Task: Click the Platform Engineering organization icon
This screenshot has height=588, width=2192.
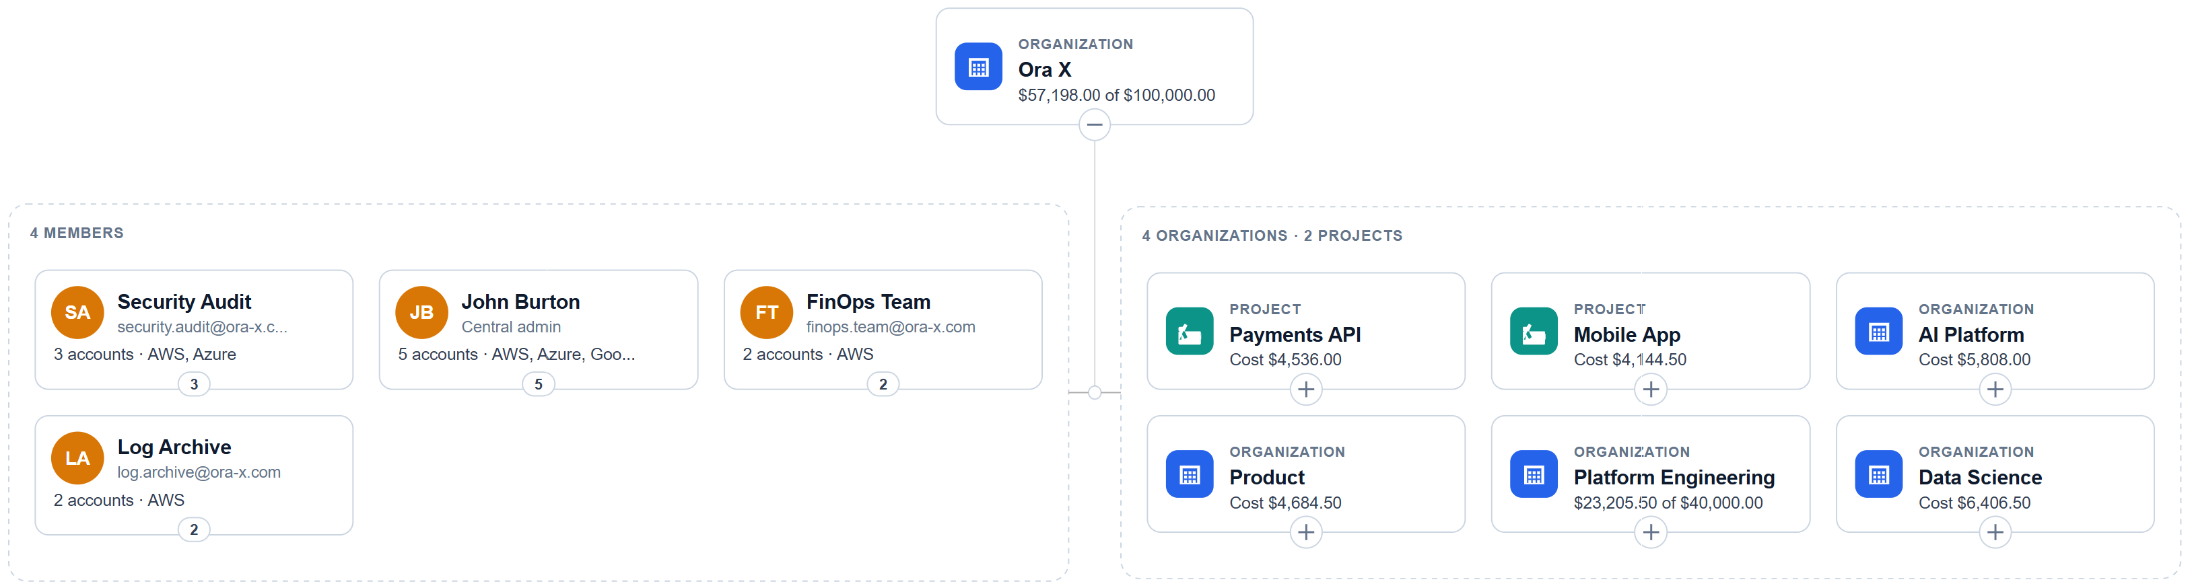Action: (x=1534, y=474)
